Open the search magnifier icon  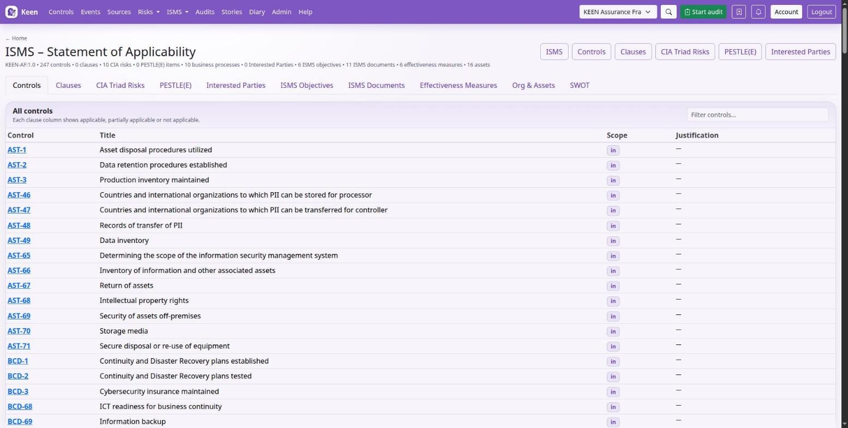[x=668, y=12]
